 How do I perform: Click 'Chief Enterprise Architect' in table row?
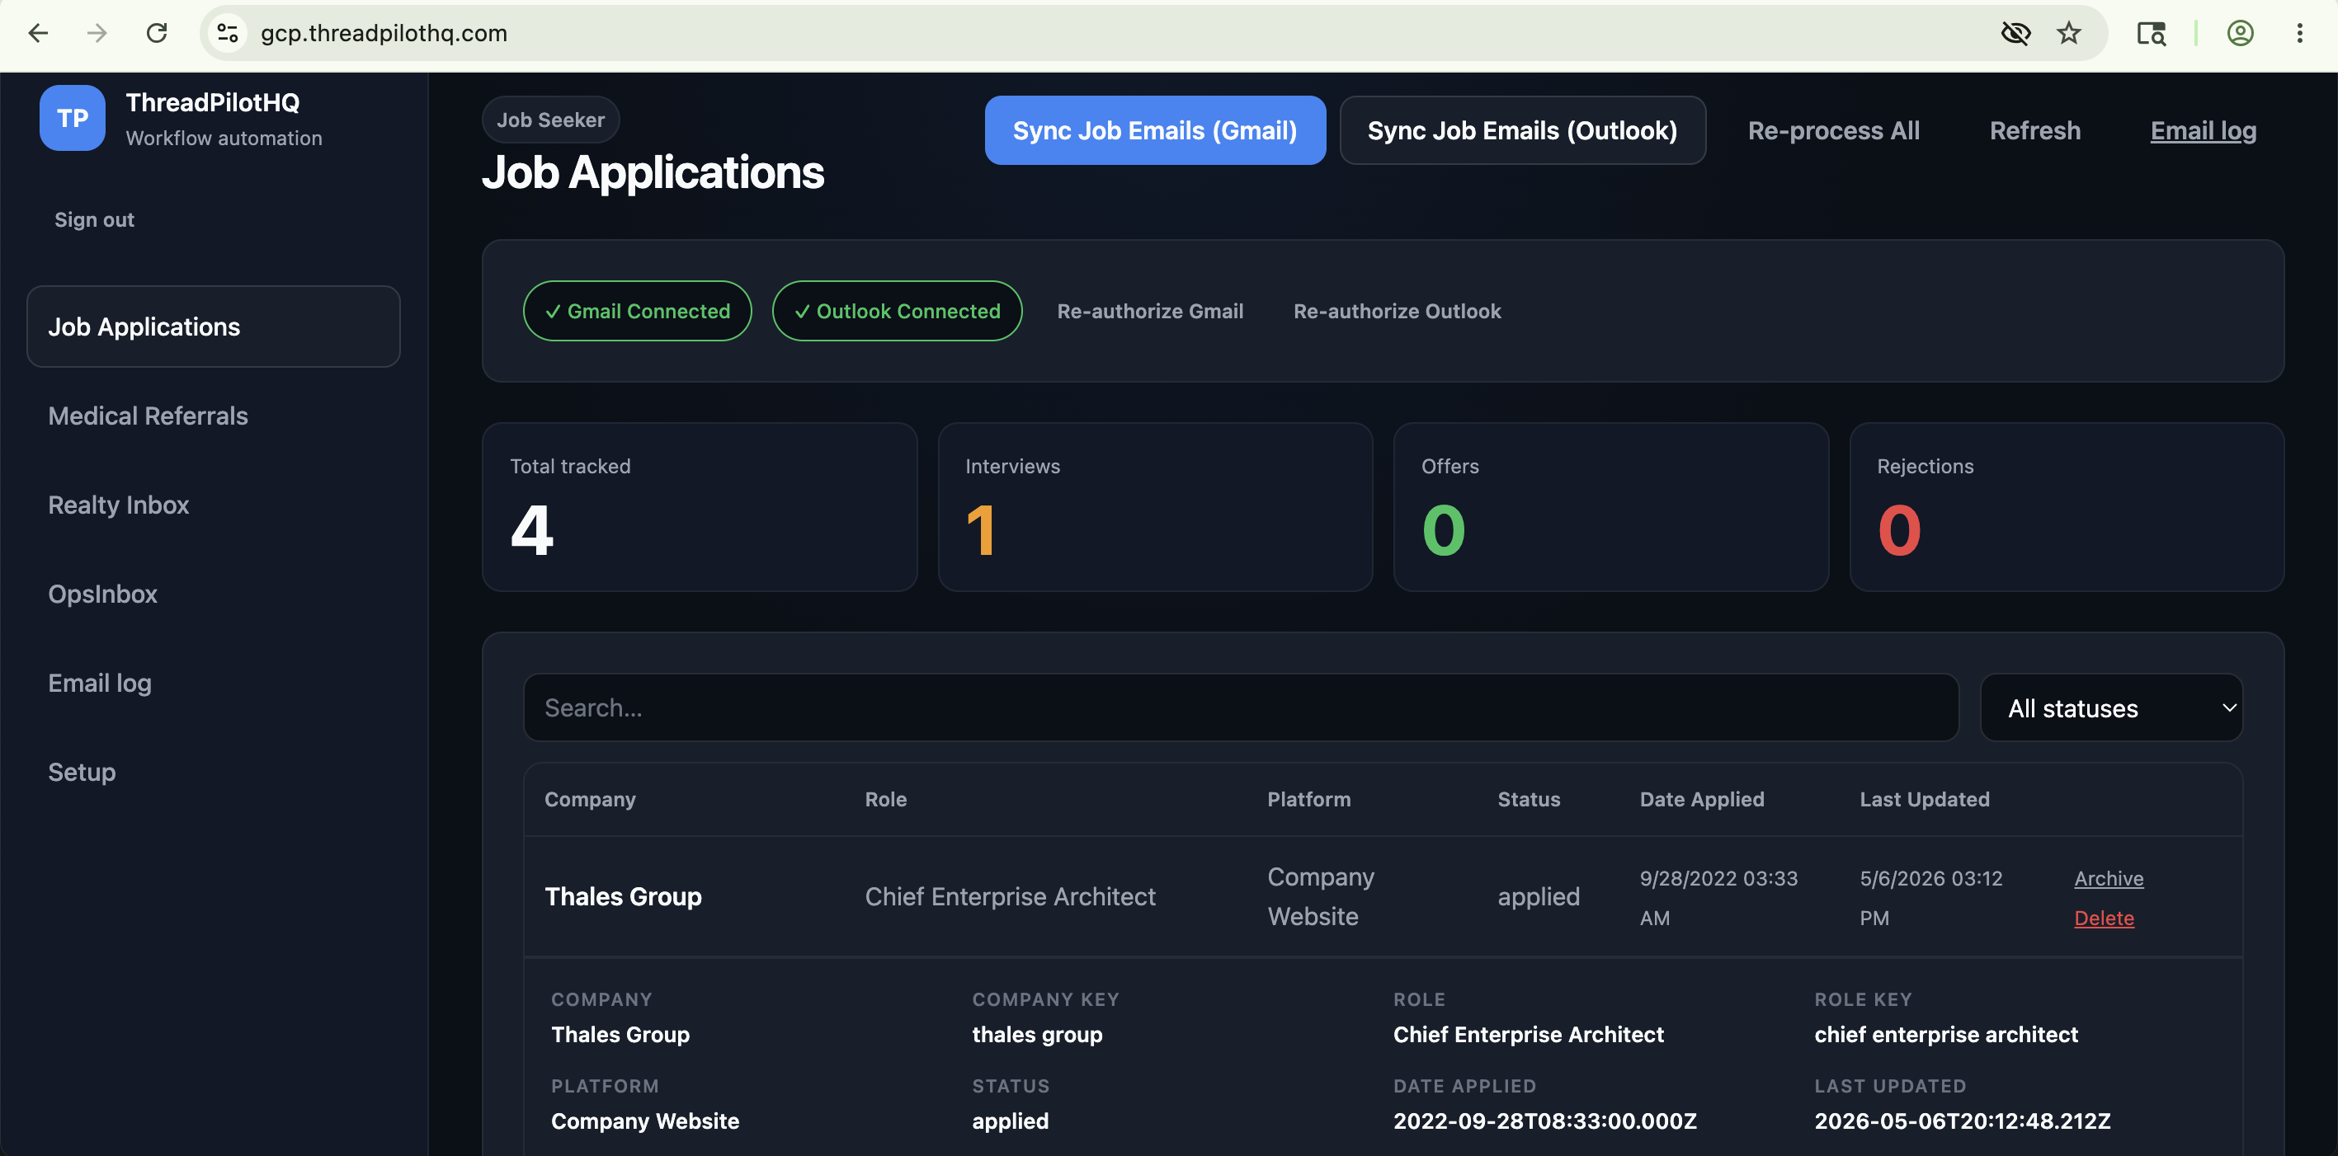pyautogui.click(x=1010, y=896)
